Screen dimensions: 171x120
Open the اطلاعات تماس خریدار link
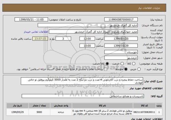point(36,32)
